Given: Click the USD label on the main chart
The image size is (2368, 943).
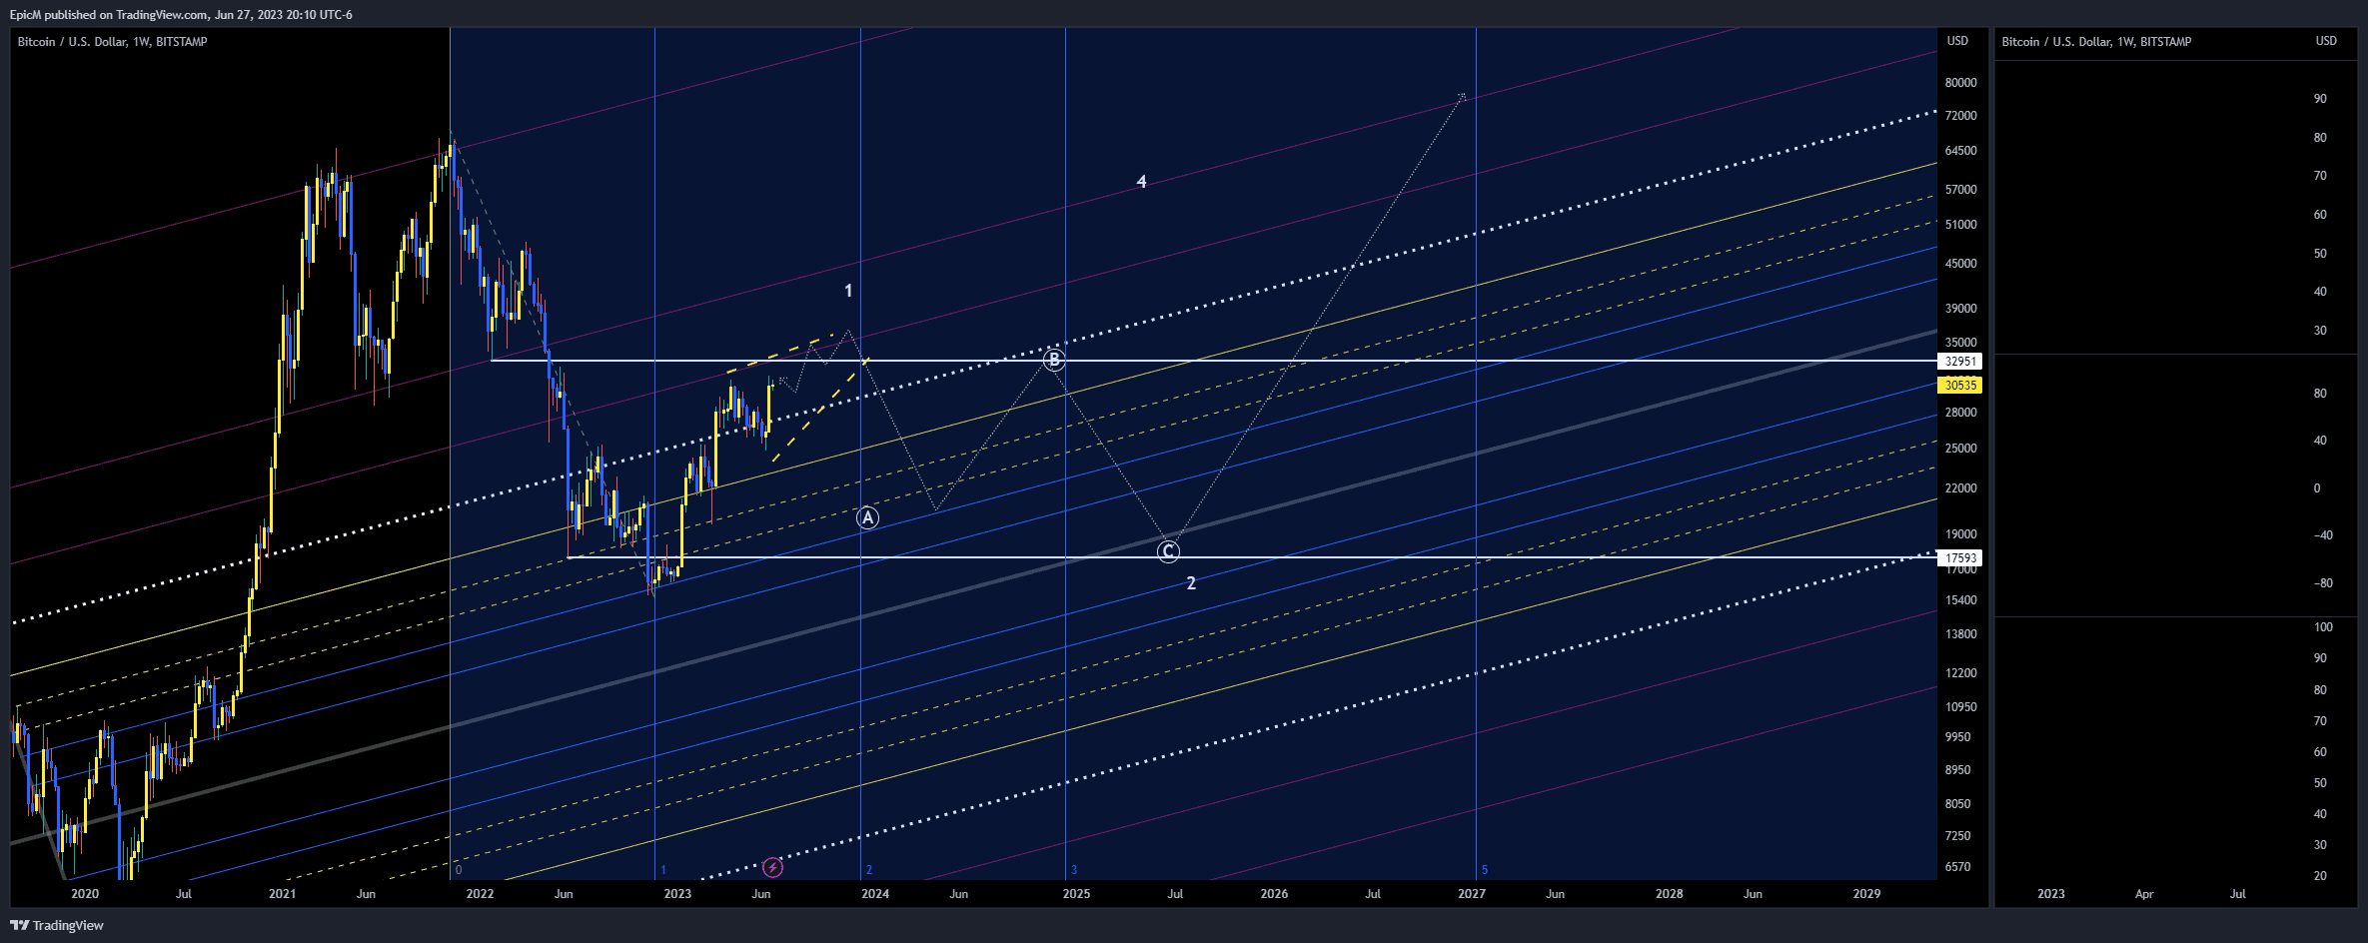Looking at the screenshot, I should tap(1957, 41).
